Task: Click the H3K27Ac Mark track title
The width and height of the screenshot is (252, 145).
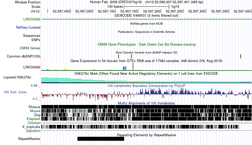Action: [x=146, y=74]
